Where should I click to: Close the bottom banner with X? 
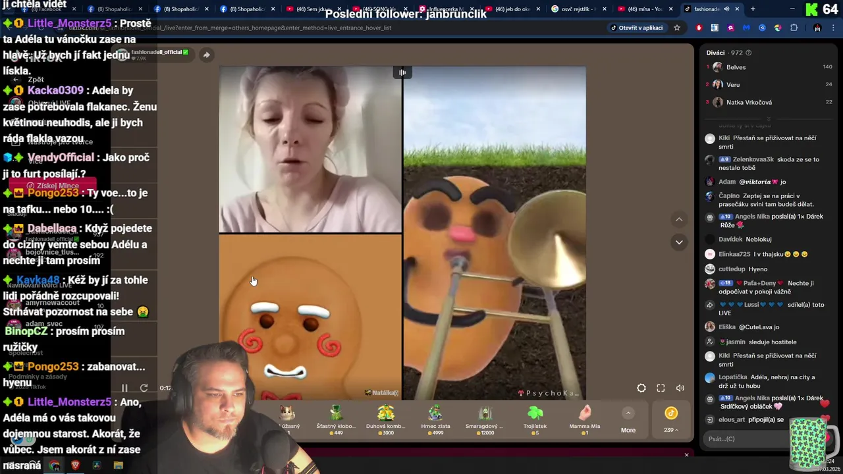click(x=686, y=455)
